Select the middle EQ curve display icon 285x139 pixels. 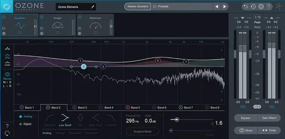[7, 56]
